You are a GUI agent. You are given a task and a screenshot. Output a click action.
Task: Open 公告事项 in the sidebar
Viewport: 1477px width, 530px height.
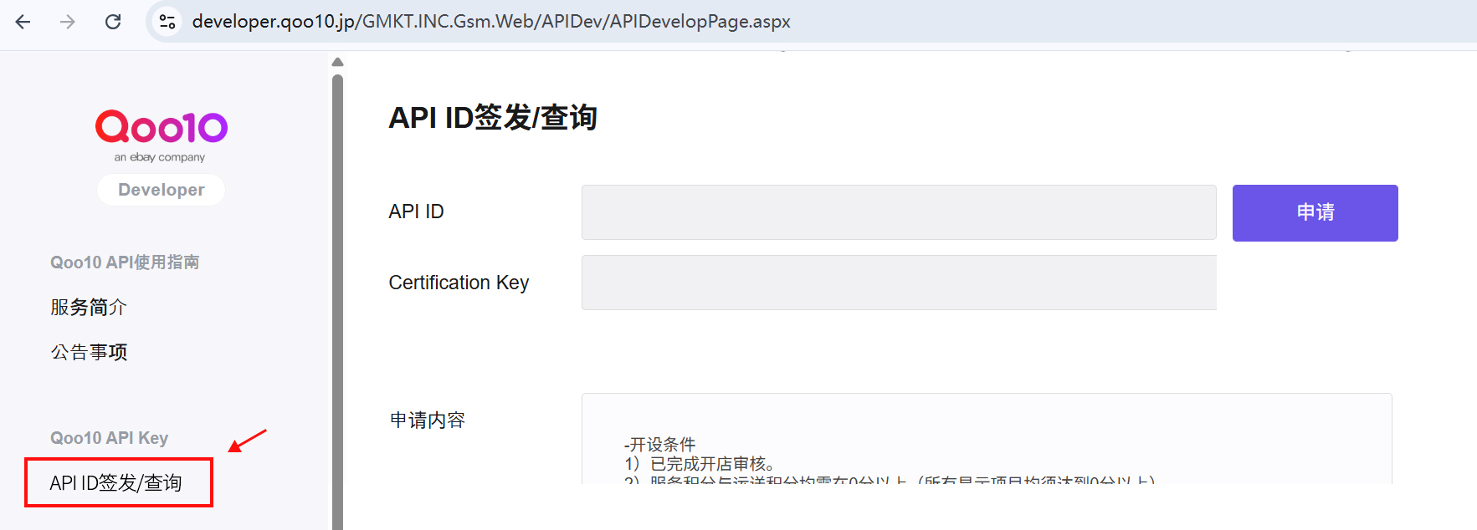click(89, 353)
